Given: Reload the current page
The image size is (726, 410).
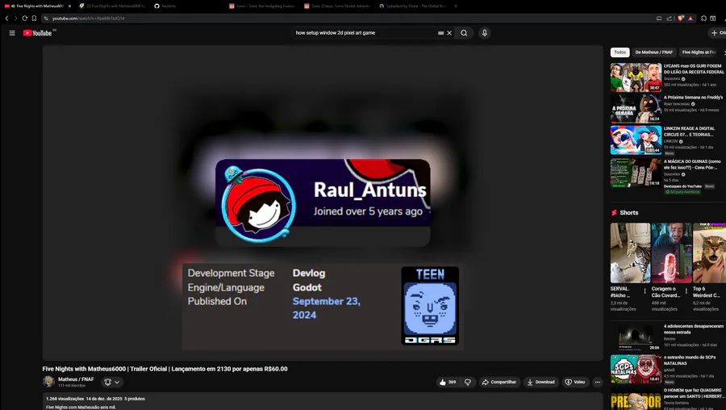Looking at the screenshot, I should tap(25, 19).
